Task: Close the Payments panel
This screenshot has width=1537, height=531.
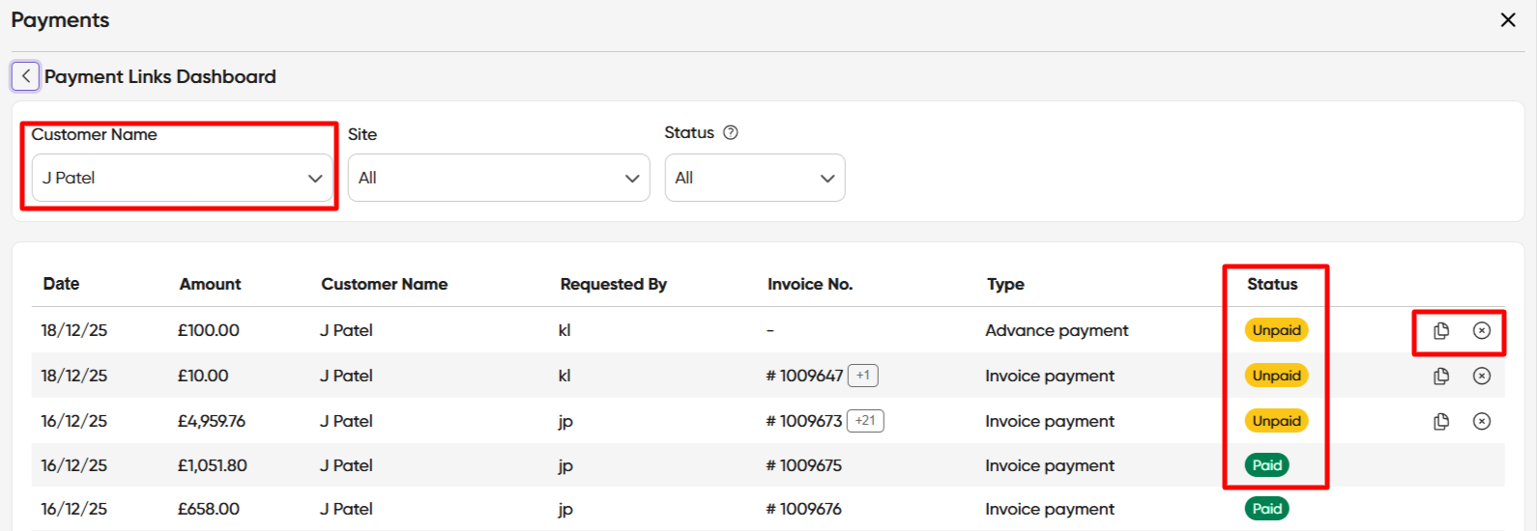Action: (x=1507, y=20)
